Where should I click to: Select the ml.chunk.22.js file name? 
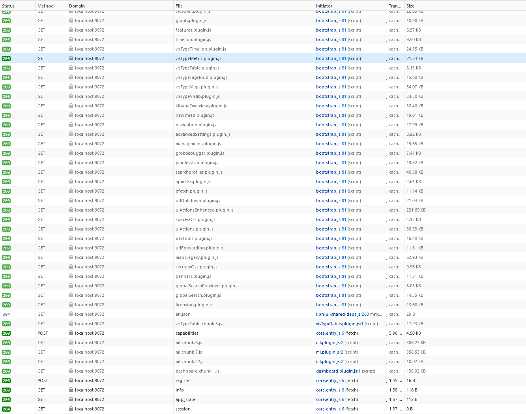coord(190,362)
